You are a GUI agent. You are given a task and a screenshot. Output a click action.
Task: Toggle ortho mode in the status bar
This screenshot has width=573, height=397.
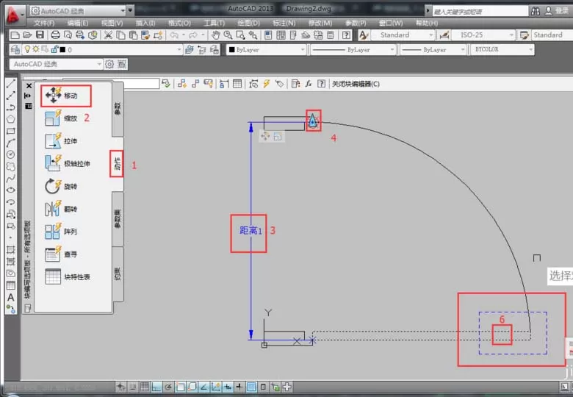click(x=156, y=387)
